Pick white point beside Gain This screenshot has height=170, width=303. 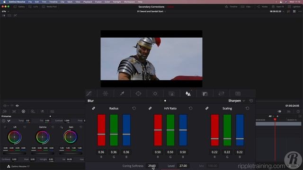point(61,127)
